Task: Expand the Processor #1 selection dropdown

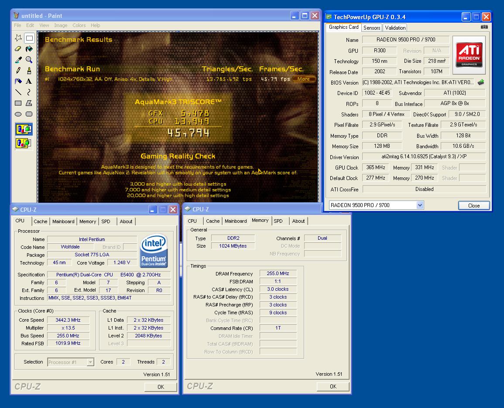Action: 90,362
